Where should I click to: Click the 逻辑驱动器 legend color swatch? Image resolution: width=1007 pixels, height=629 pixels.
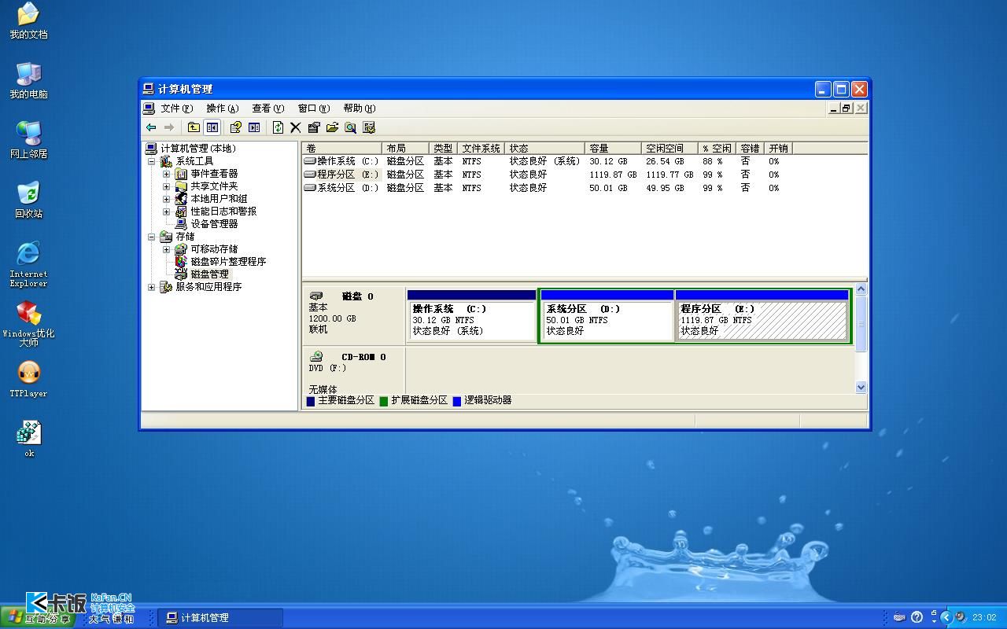pos(456,401)
